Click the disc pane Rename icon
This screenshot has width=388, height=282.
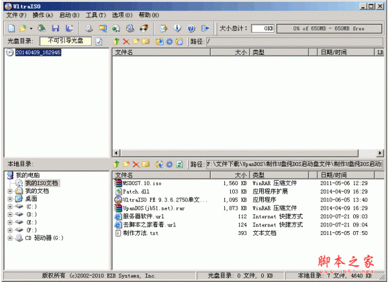145,41
